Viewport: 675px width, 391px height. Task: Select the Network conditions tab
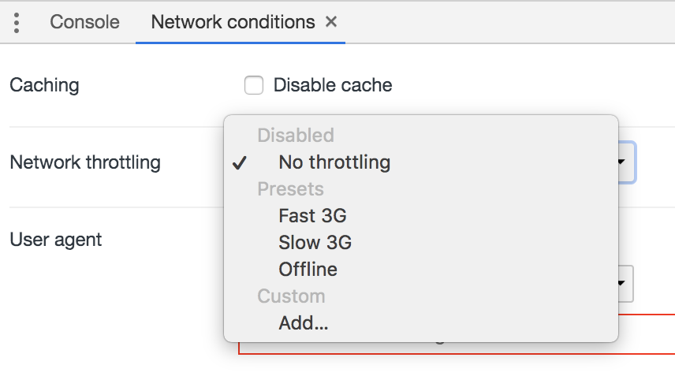[232, 22]
